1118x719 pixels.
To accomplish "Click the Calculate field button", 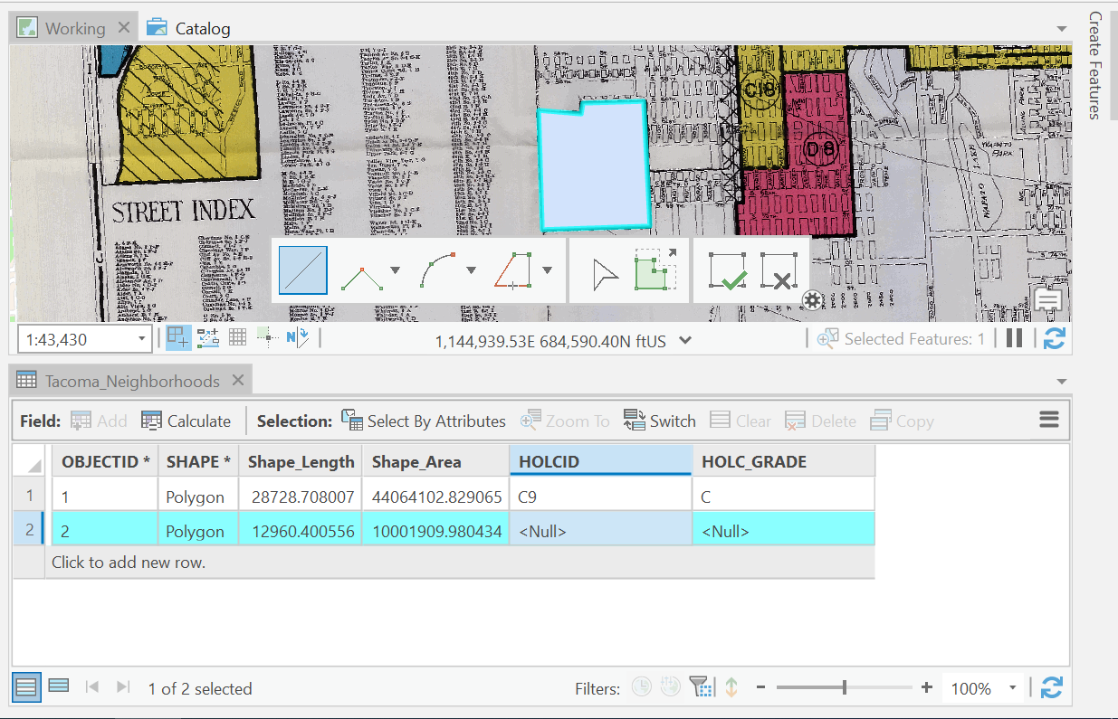I will (x=186, y=421).
